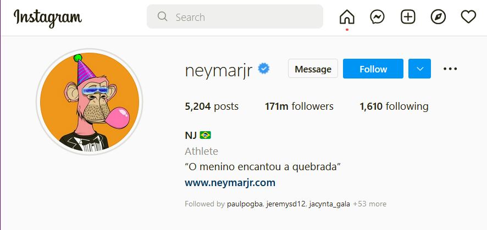This screenshot has width=487, height=230.
Task: Click the blue verified badge beside neymarjr
Action: pyautogui.click(x=264, y=69)
